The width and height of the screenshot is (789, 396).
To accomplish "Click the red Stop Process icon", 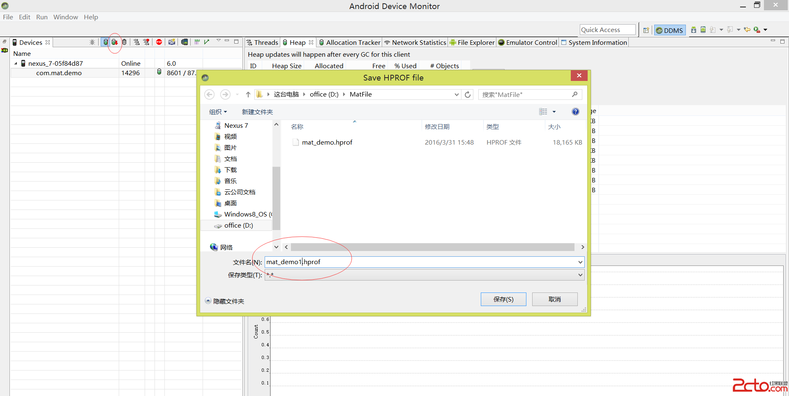I will pyautogui.click(x=159, y=42).
